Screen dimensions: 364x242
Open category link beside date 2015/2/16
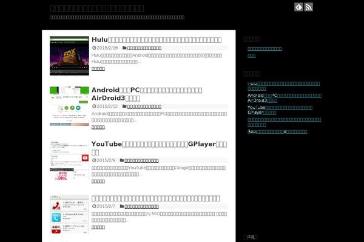click(x=144, y=48)
